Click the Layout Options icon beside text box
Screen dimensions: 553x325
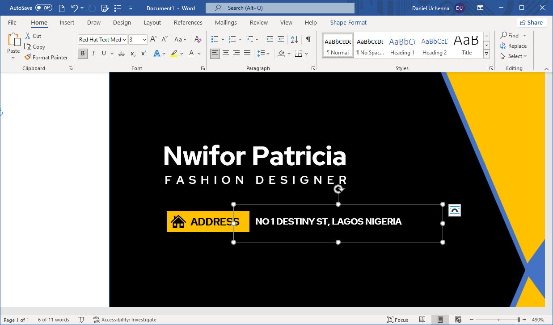pyautogui.click(x=454, y=210)
